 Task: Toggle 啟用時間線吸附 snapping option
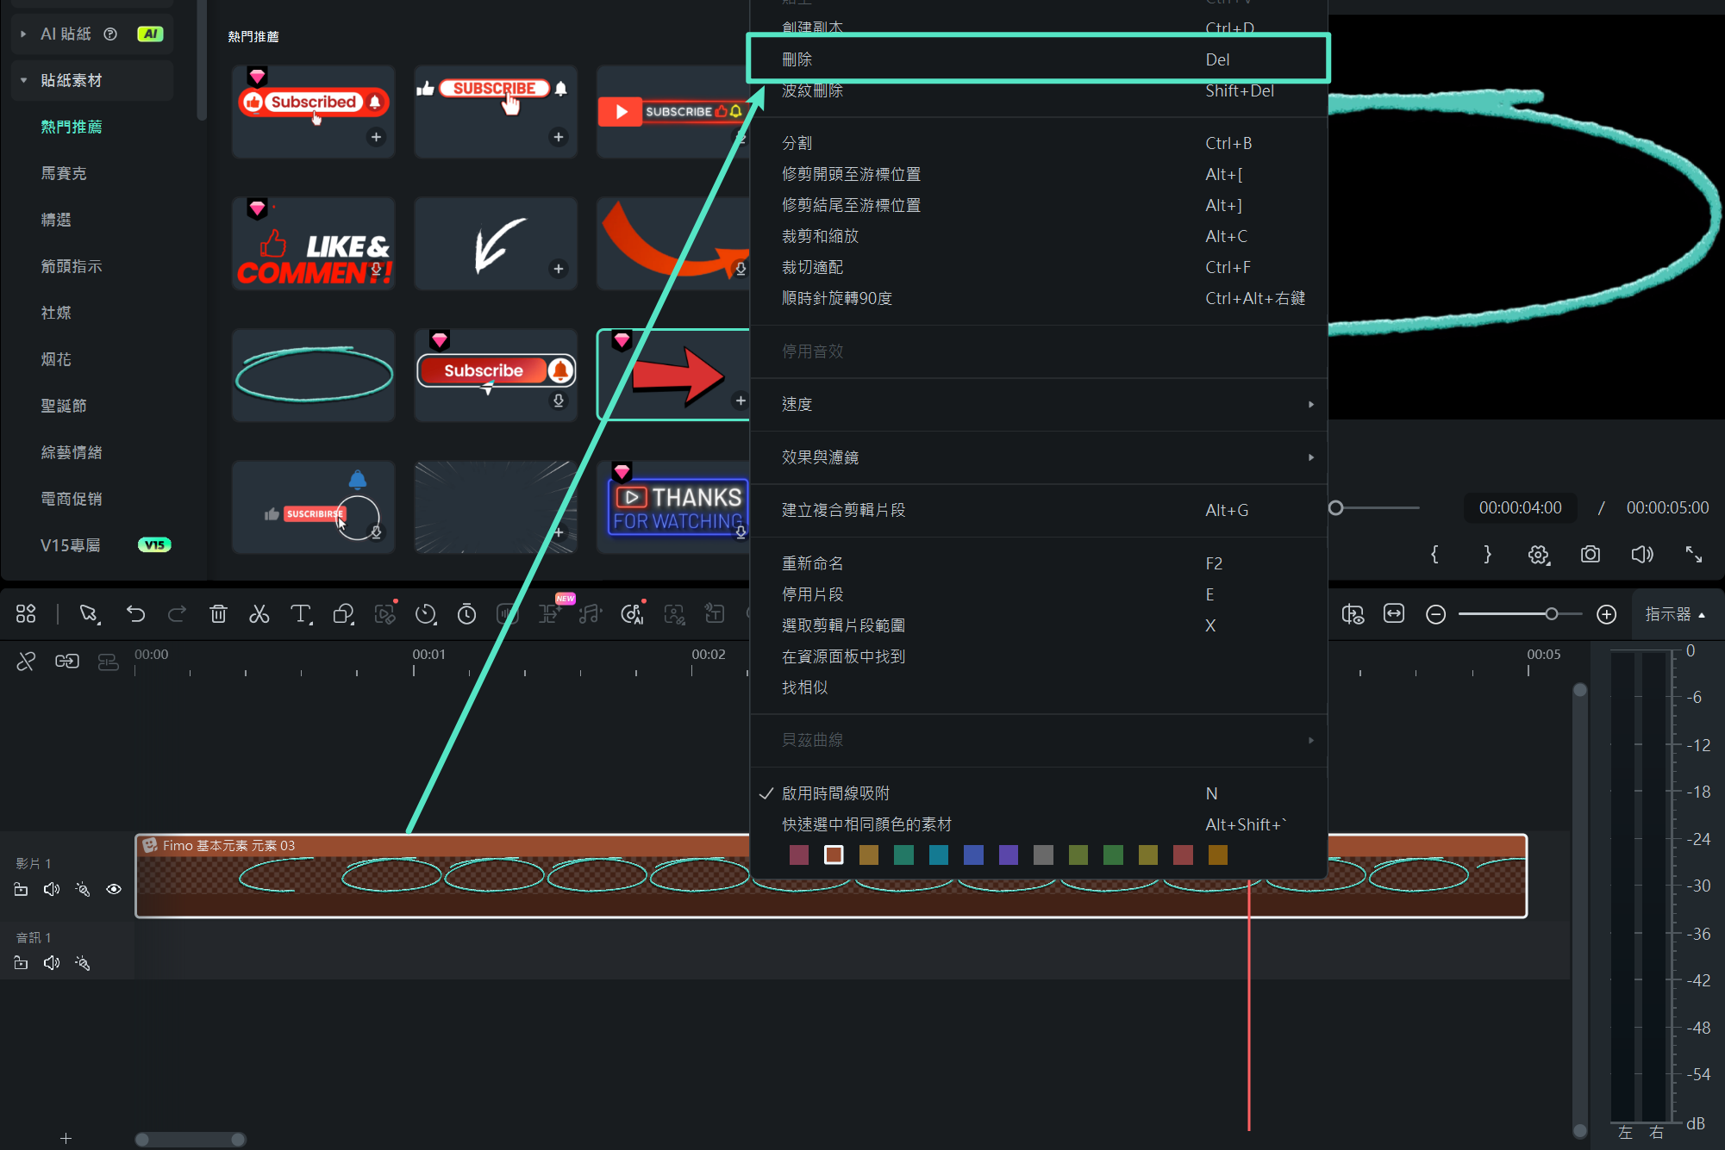click(835, 793)
